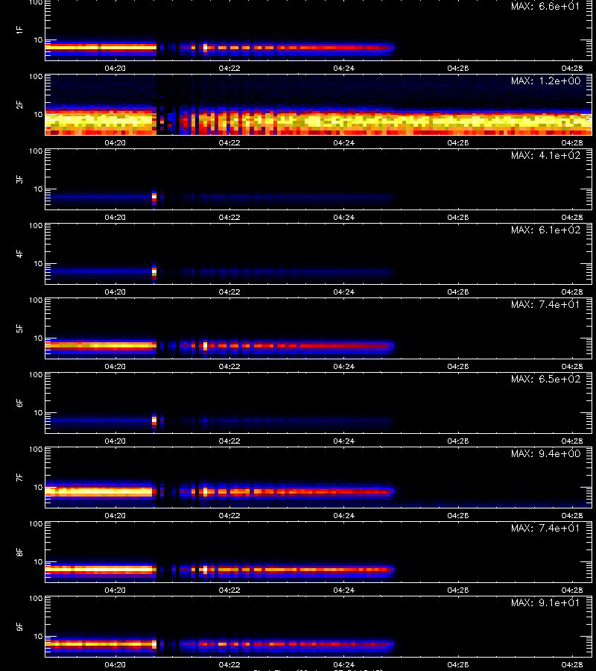Click the '10' y-axis tick of 2F panel

tap(38, 114)
